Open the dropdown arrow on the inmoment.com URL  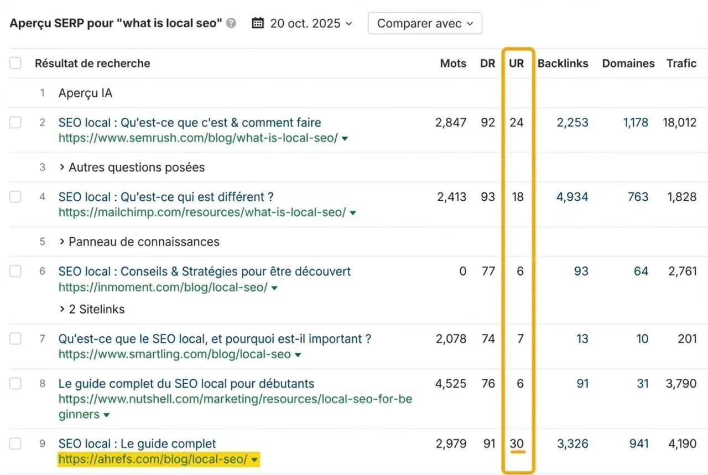[274, 288]
